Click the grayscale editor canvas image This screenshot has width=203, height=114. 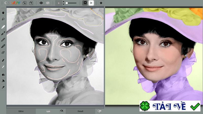(x=55, y=56)
